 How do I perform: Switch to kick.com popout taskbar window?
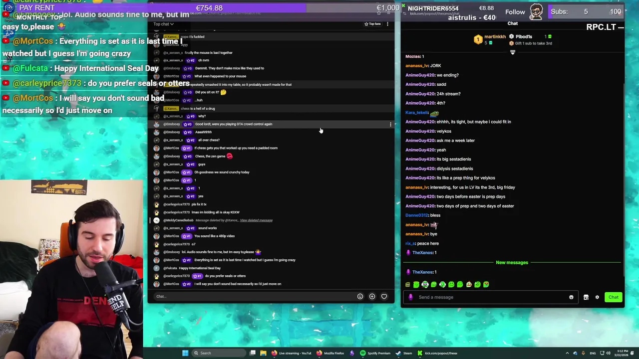click(437, 353)
